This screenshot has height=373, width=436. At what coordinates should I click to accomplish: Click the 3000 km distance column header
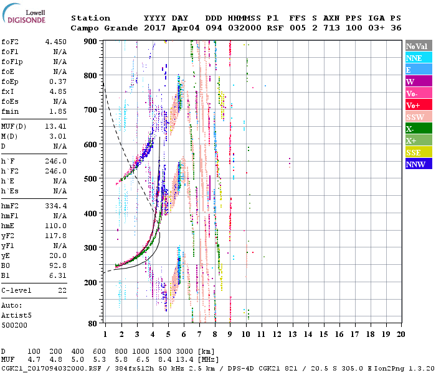[x=184, y=352]
